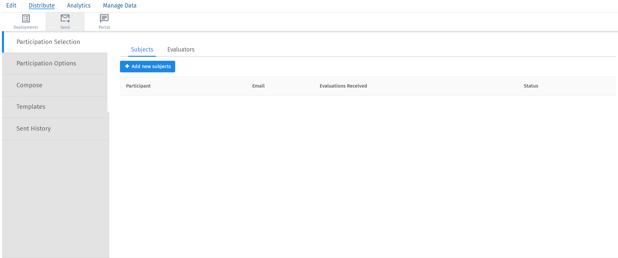Switch to the Distribute menu

coord(42,6)
